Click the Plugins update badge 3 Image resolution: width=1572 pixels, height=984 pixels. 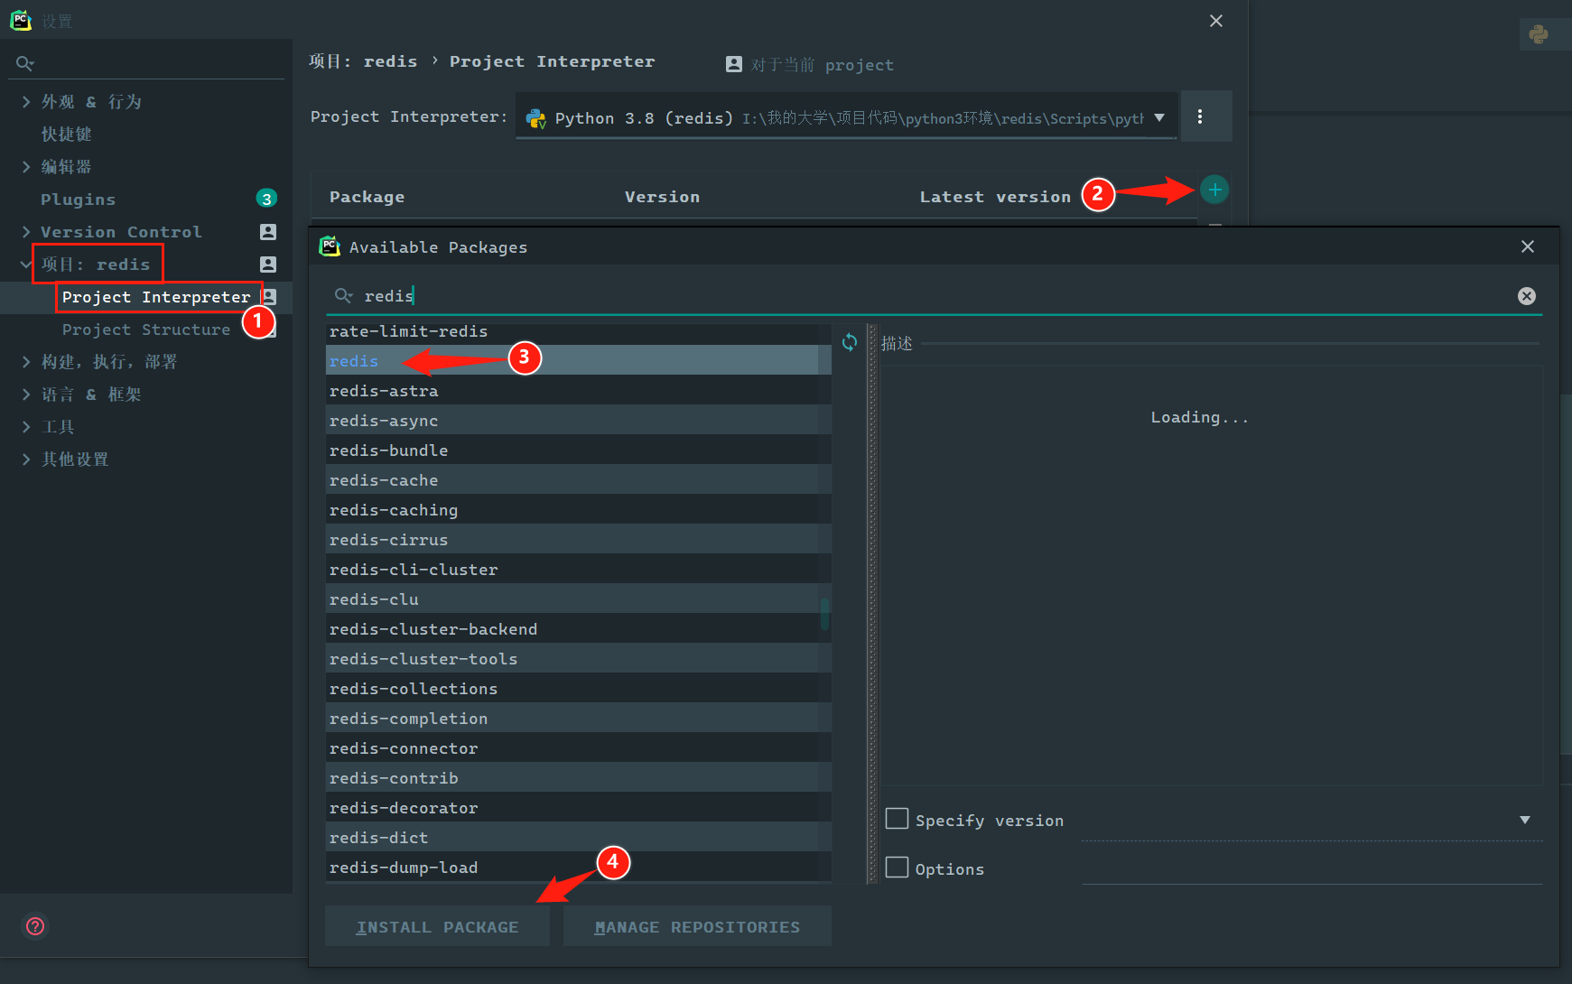coord(266,199)
